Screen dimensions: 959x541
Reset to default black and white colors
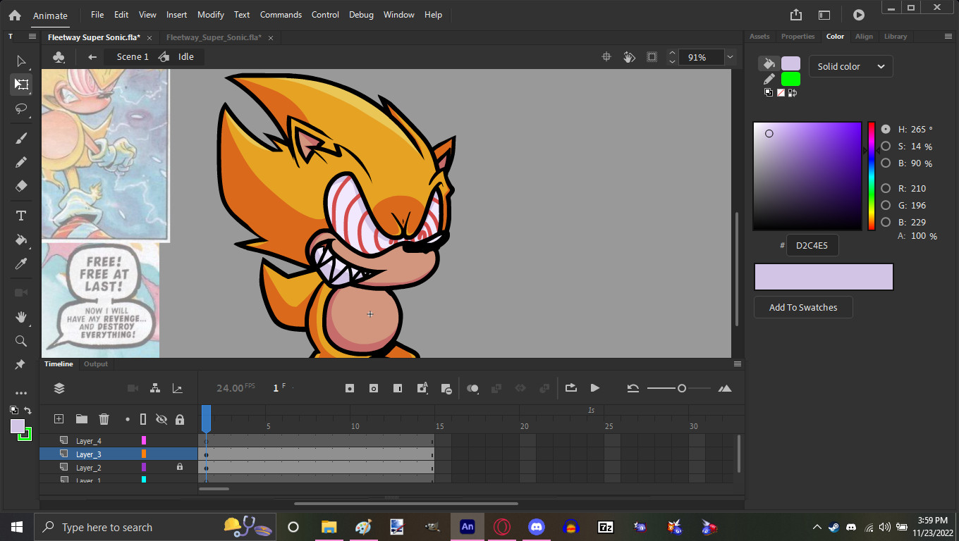point(14,409)
